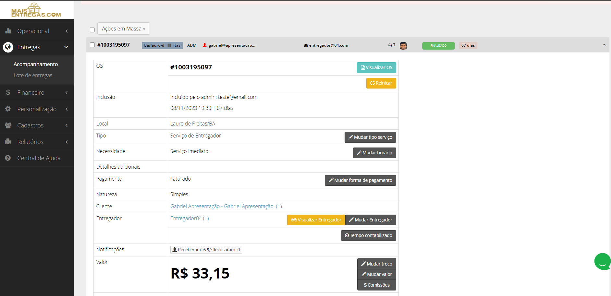Click Visualizar Entregador button
The width and height of the screenshot is (611, 296).
tap(316, 220)
